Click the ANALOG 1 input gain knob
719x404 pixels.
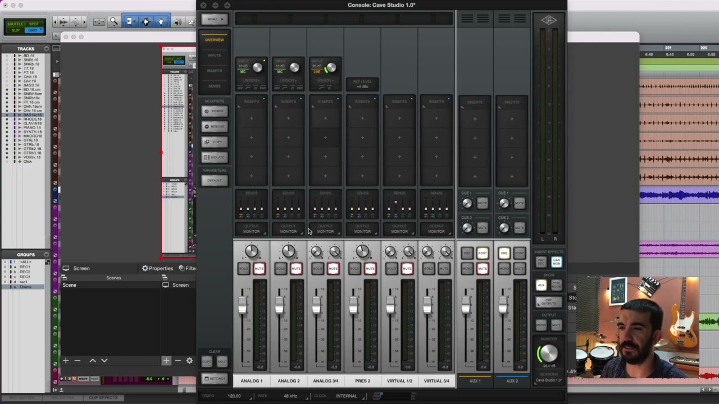tap(257, 68)
